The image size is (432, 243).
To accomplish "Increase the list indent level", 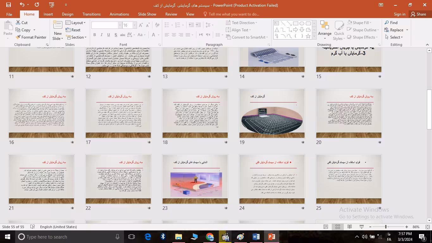I will 198,25.
